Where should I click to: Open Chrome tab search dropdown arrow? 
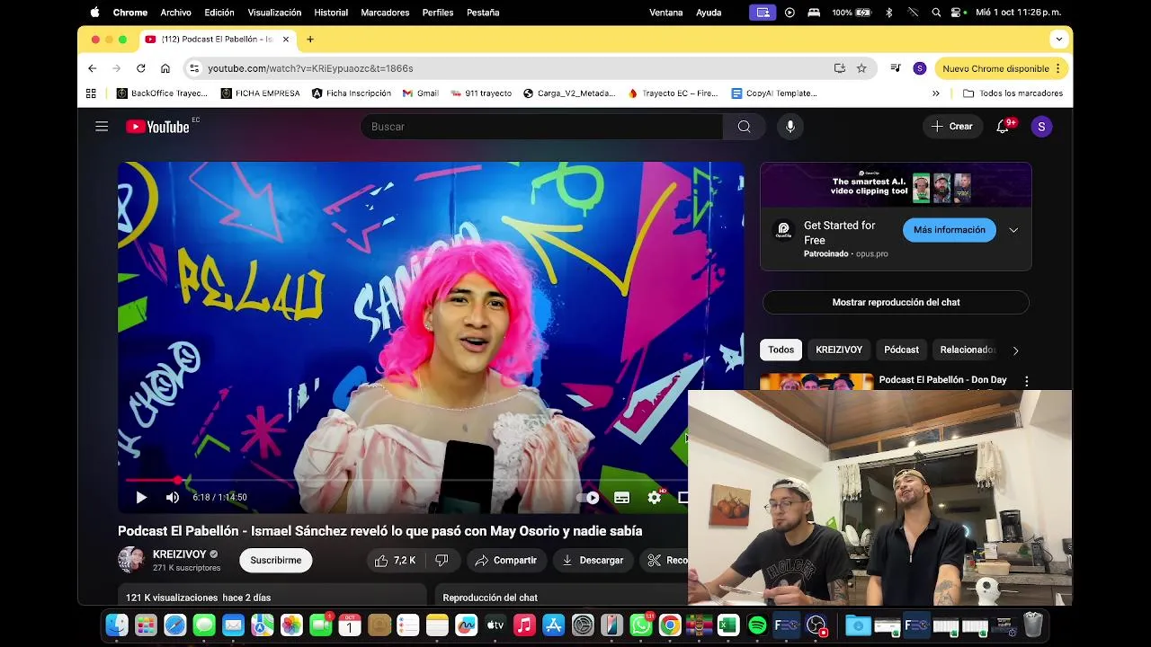[x=1058, y=39]
